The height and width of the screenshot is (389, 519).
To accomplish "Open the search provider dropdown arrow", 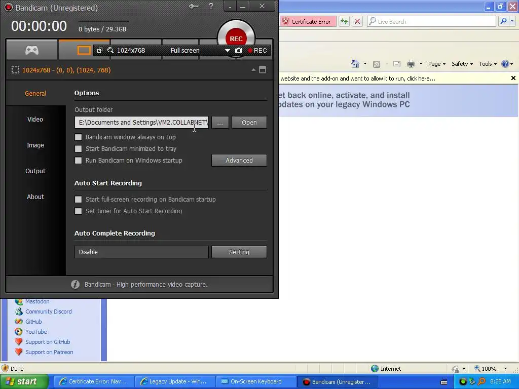I will 512,21.
